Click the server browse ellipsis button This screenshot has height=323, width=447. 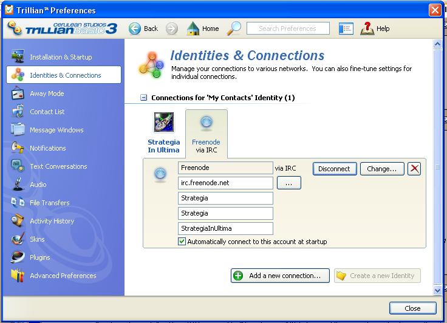tap(288, 183)
